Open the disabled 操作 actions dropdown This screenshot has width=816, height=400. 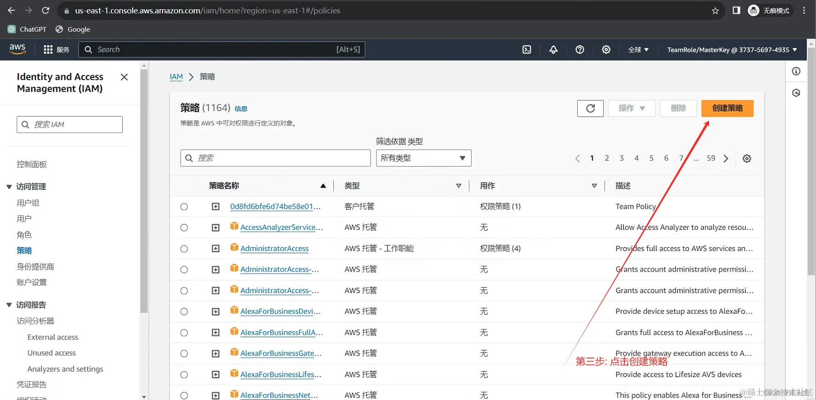[631, 108]
